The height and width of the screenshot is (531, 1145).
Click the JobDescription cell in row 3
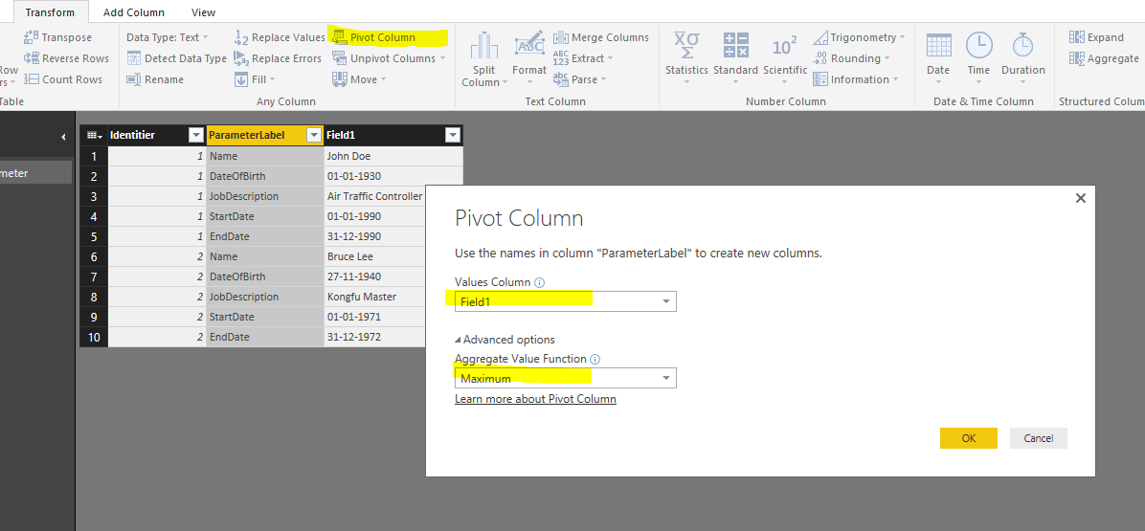click(265, 196)
